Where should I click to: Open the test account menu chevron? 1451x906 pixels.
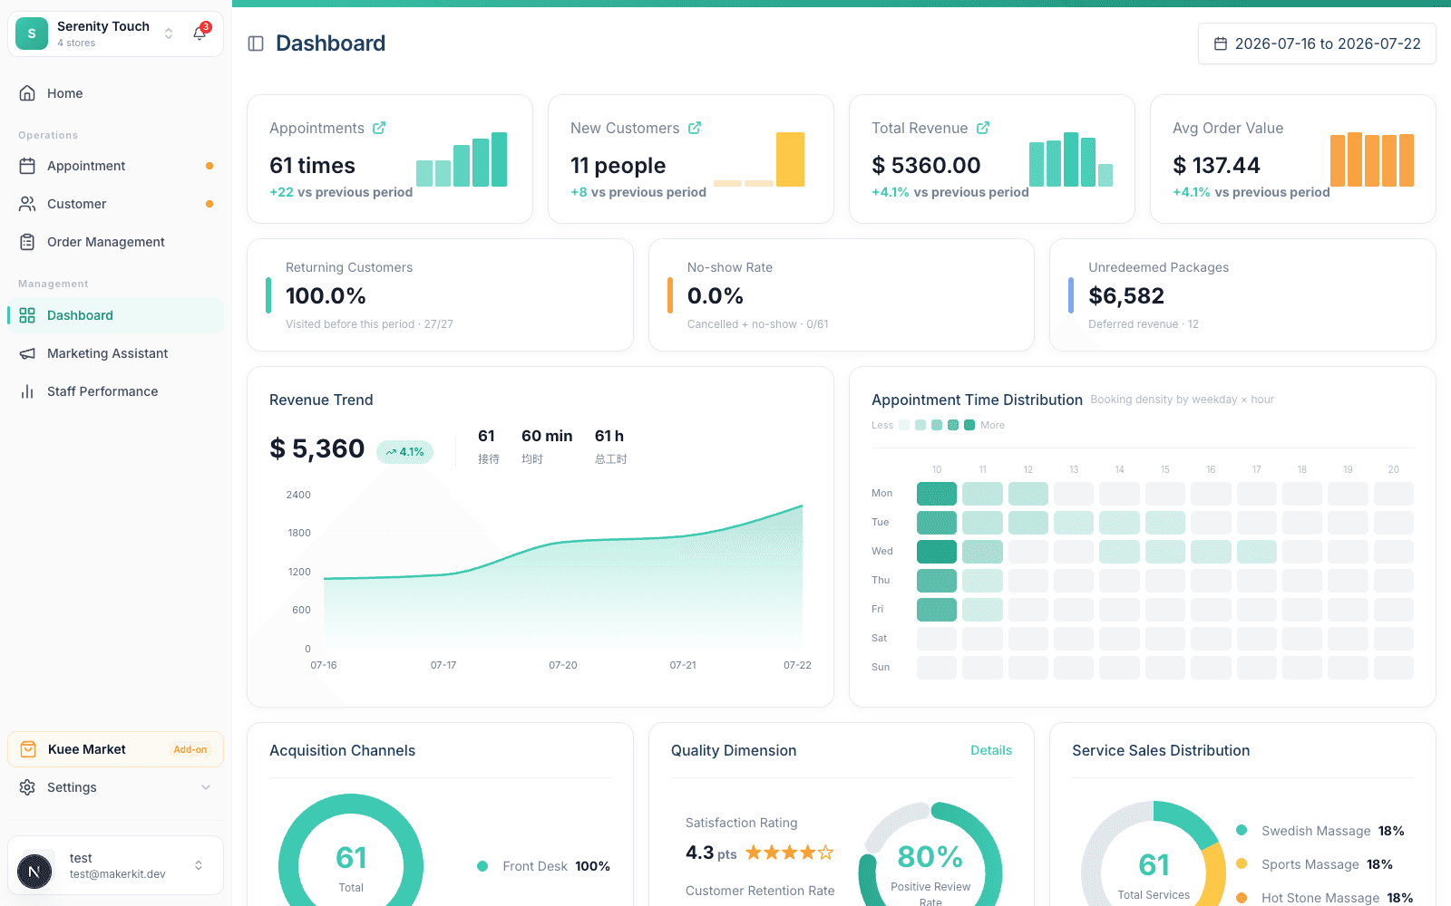tap(199, 865)
